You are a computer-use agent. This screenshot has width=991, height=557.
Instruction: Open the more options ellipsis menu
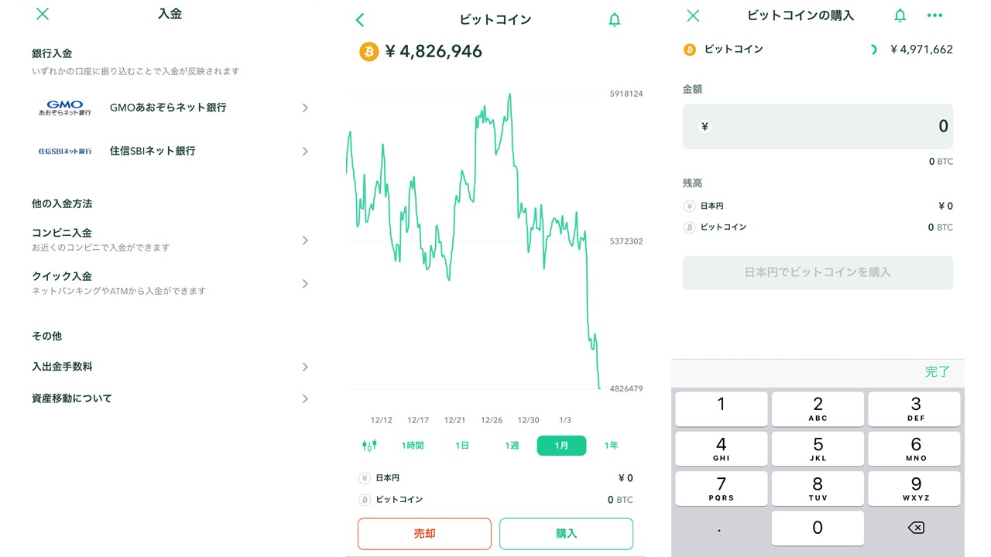click(x=934, y=15)
